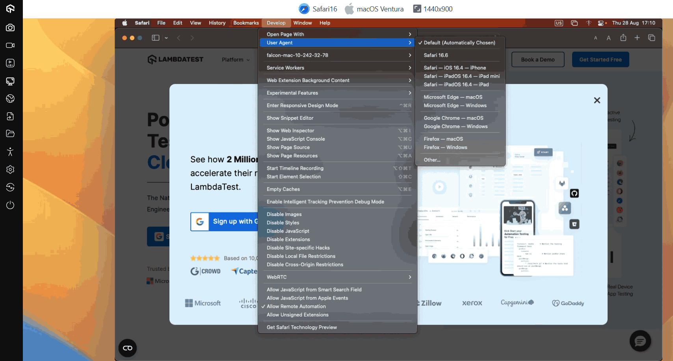Expand Web Extension Background Content submenu
The image size is (673, 361).
tap(337, 80)
